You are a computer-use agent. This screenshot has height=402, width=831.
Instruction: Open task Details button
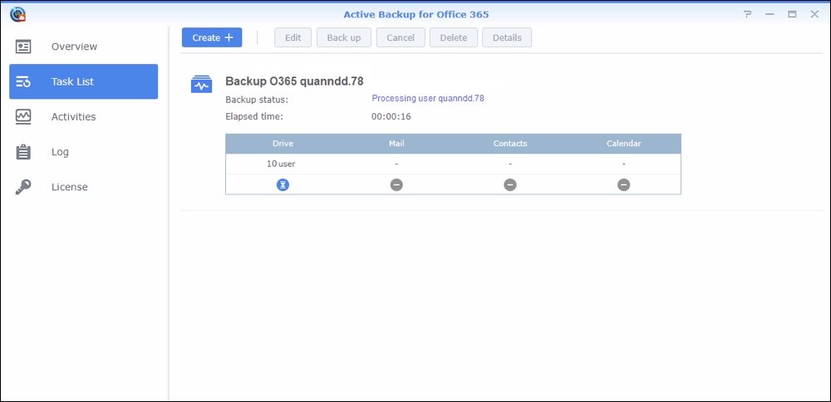507,37
